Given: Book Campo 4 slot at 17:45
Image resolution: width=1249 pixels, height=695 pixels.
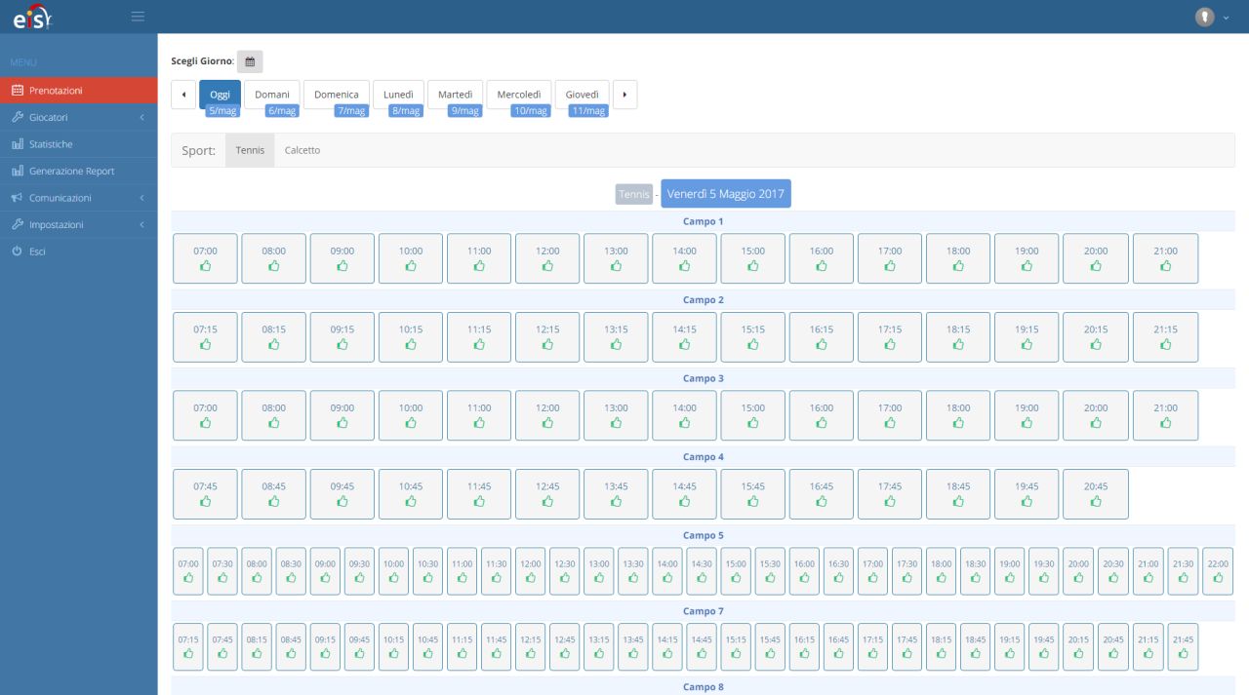Looking at the screenshot, I should 890,494.
